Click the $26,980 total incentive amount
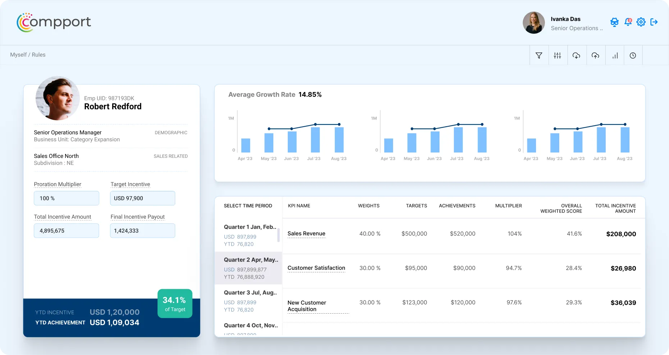This screenshot has width=669, height=355. click(x=623, y=268)
